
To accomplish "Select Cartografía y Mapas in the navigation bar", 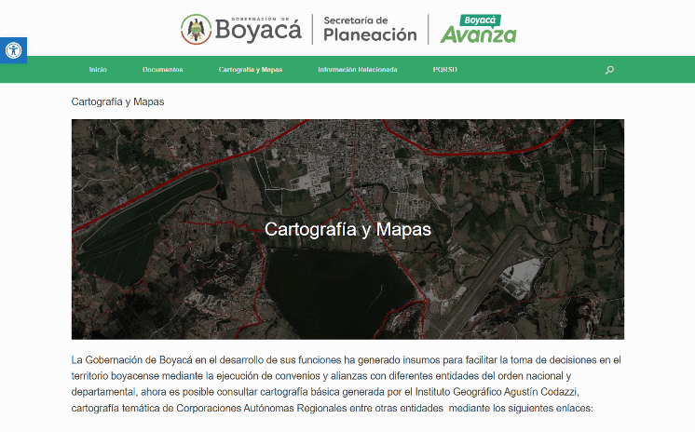I will (x=250, y=70).
